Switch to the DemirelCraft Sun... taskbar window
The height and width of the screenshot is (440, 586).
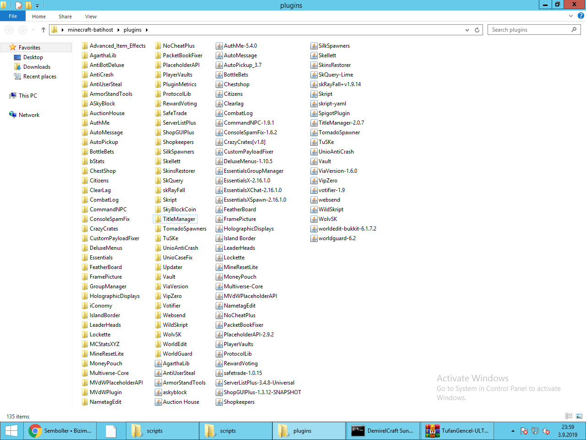[x=382, y=431]
